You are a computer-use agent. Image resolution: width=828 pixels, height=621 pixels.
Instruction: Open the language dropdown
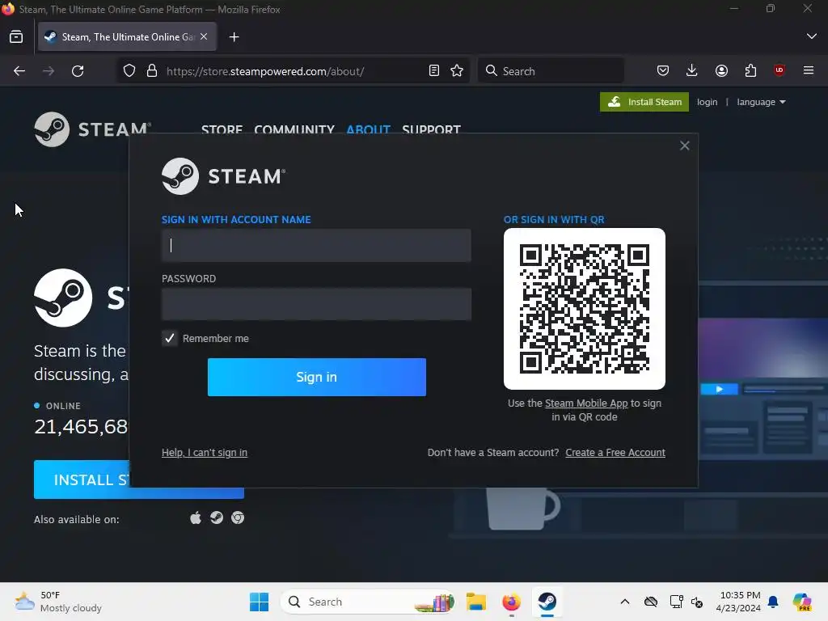point(761,102)
